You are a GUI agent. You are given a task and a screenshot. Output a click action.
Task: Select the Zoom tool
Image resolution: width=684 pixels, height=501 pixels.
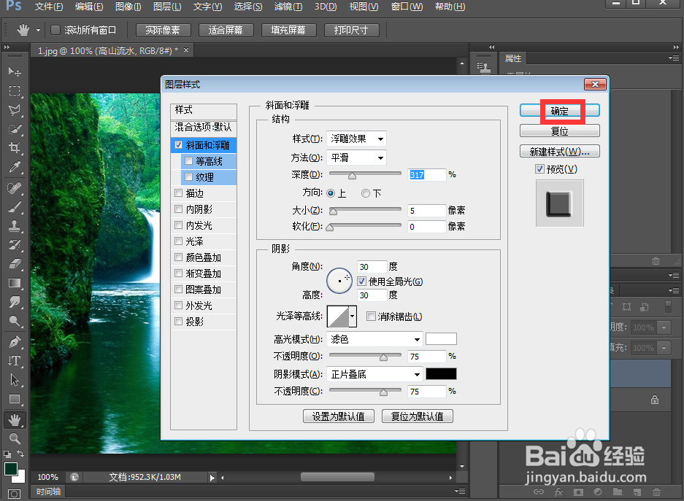[x=14, y=438]
